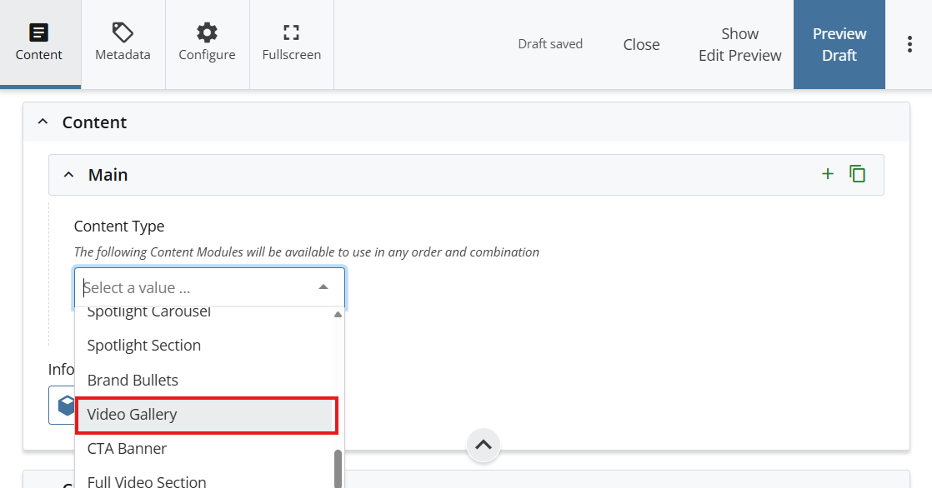Collapse the Main section chevron
932x488 pixels.
(x=69, y=175)
